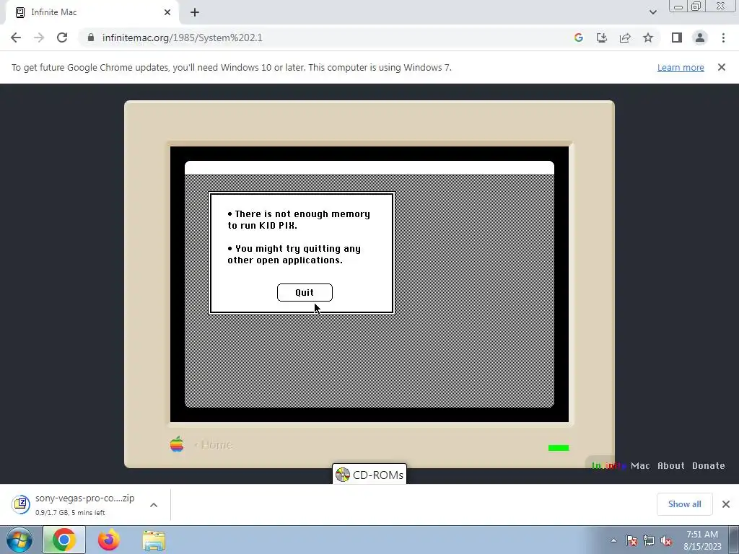
Task: Close the downloads shelf
Action: [x=726, y=504]
